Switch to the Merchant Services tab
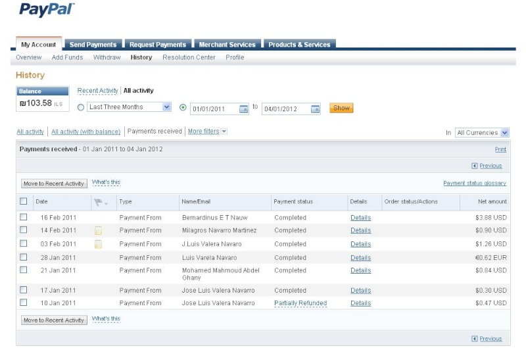Screen dimensions: 526x348 click(x=227, y=44)
